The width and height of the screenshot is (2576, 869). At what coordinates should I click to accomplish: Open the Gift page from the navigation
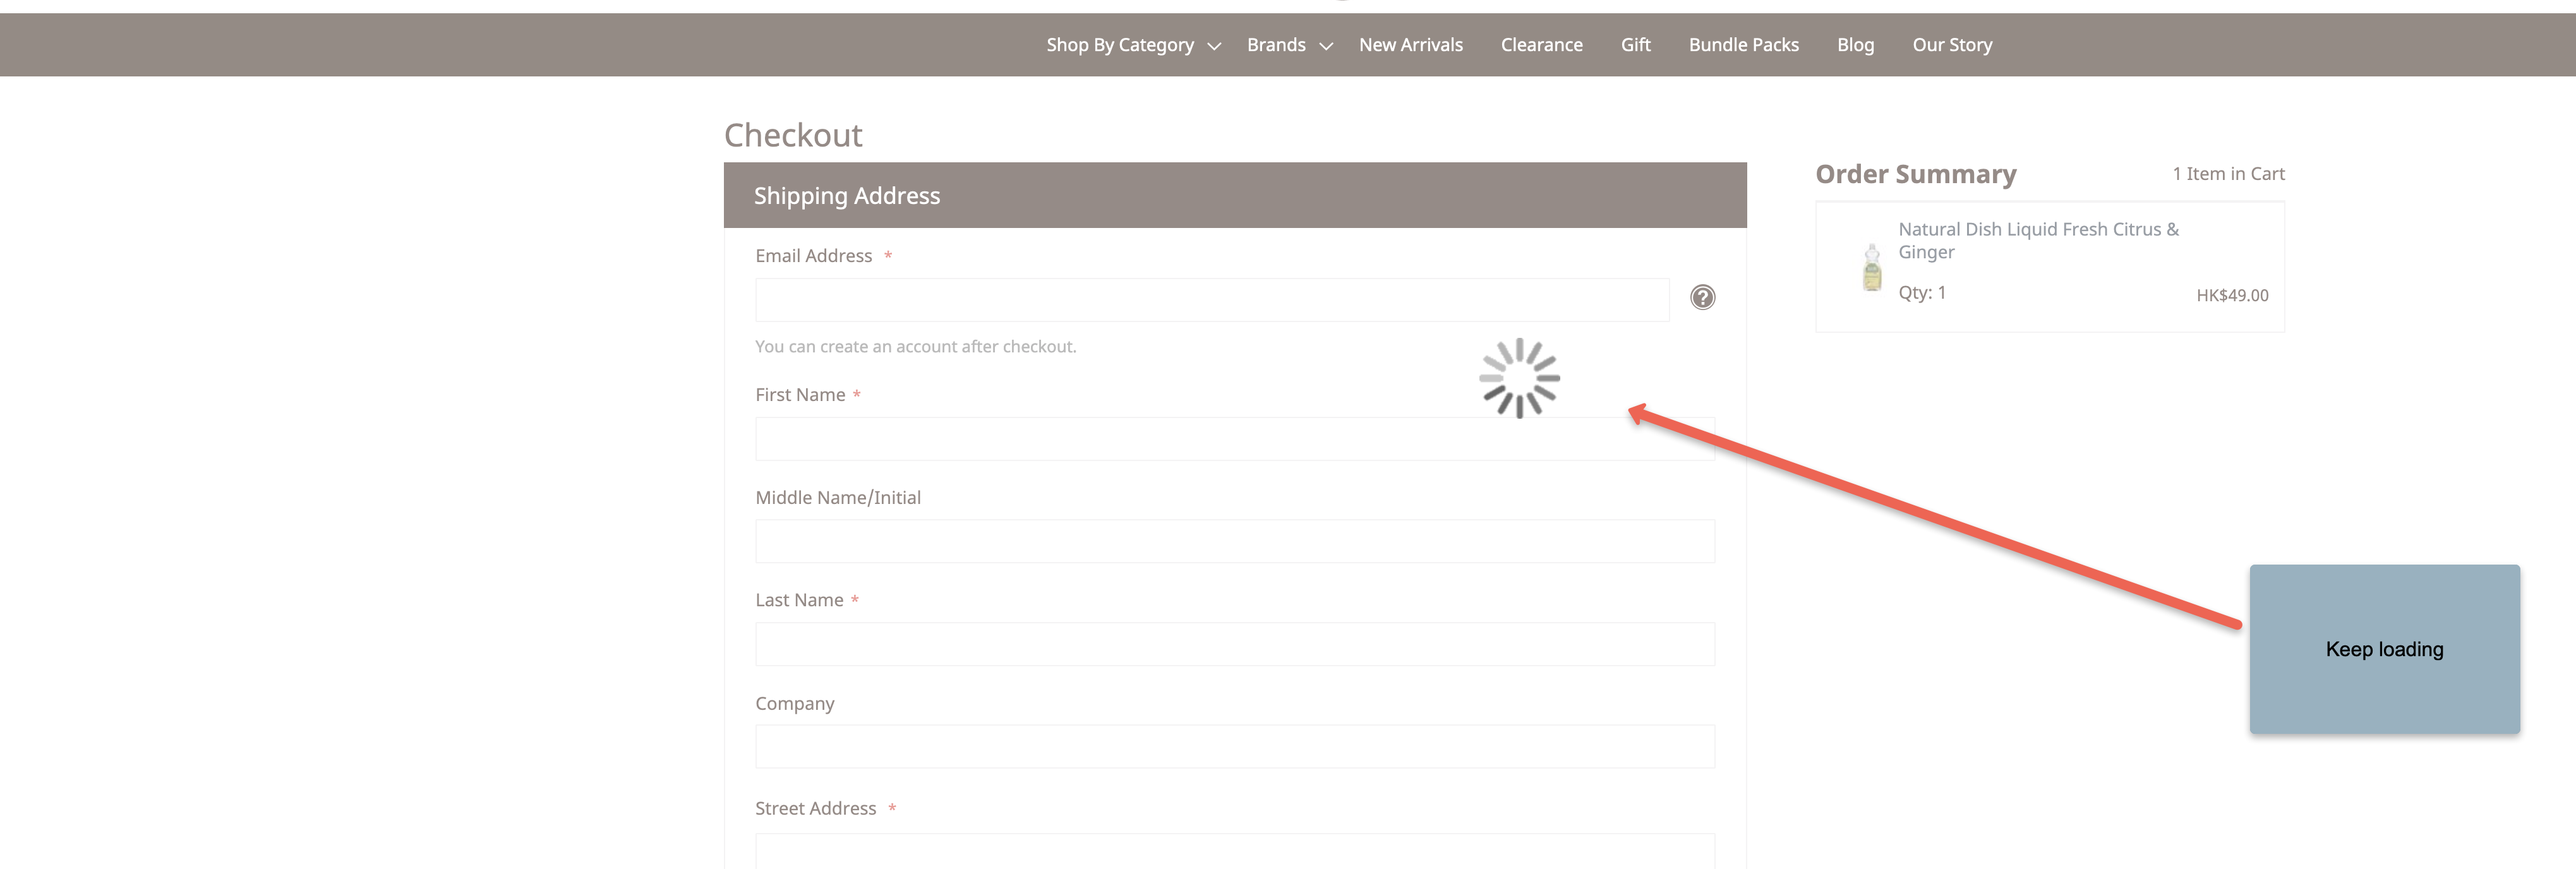tap(1635, 44)
